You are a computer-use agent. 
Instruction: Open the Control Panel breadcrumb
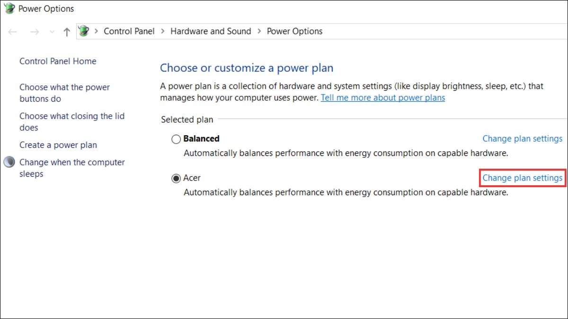(x=129, y=31)
